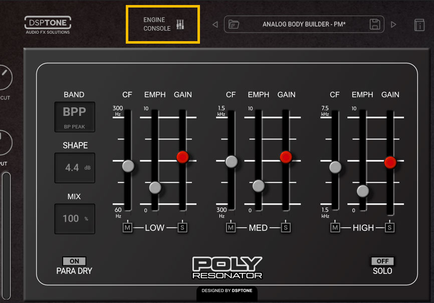434x303 pixels.
Task: Save preset with floppy disk icon
Action: point(375,25)
